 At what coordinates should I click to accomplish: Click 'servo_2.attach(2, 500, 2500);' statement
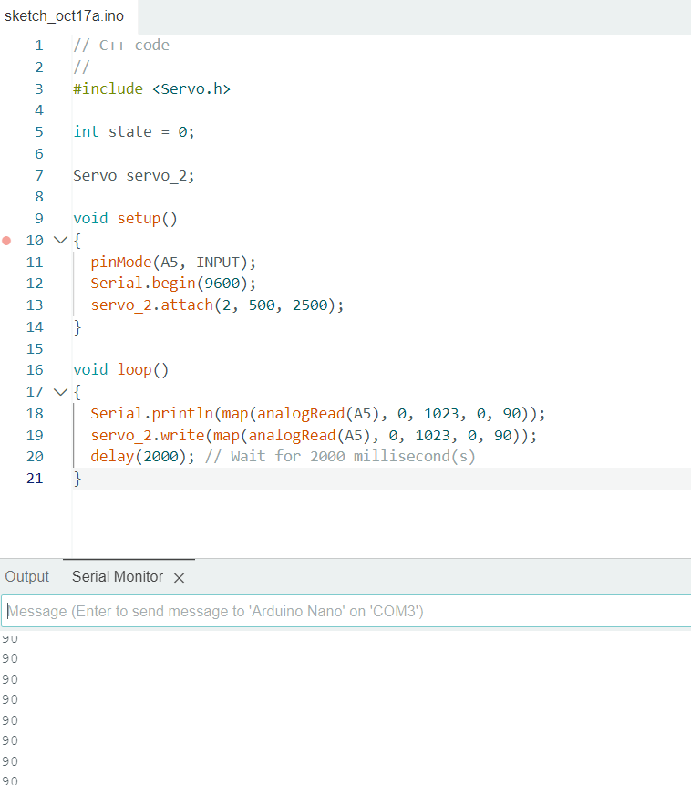click(217, 305)
